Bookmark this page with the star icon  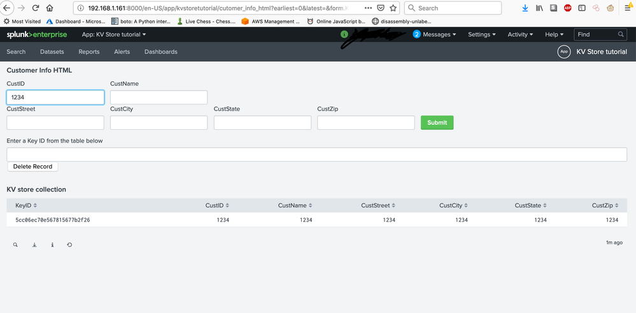393,8
